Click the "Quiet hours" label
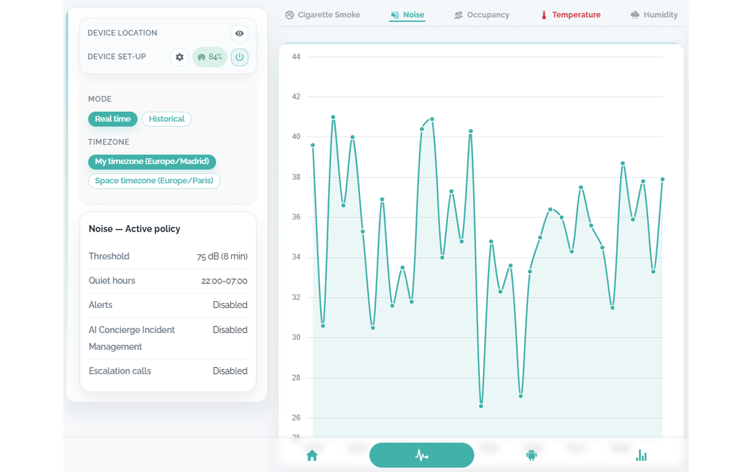 pyautogui.click(x=112, y=281)
